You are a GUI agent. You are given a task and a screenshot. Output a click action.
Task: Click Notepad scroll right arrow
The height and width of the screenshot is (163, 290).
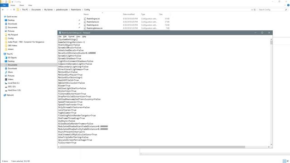(269, 147)
